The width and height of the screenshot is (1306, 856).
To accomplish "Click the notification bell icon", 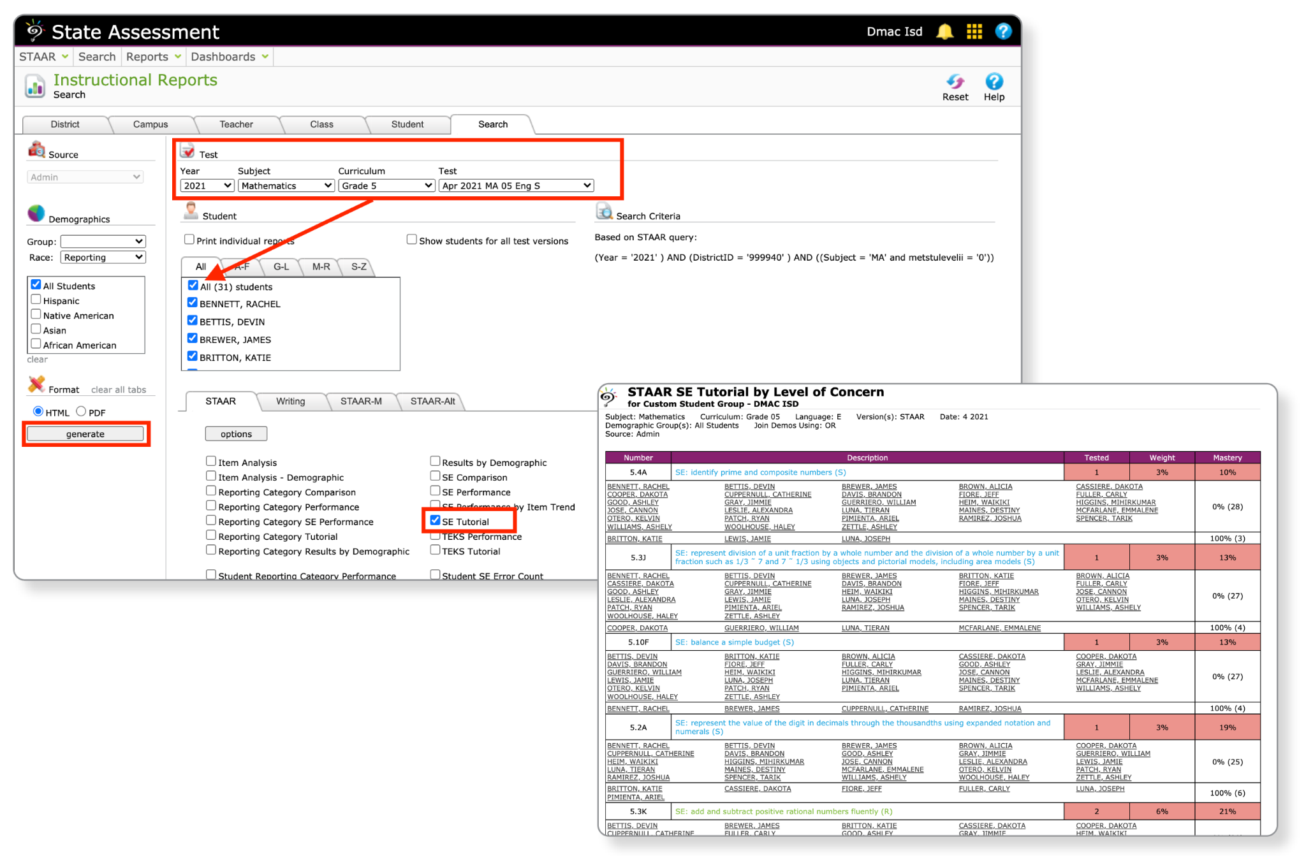I will click(944, 32).
